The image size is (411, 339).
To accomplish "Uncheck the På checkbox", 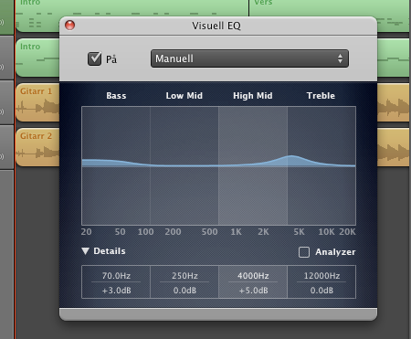I will click(94, 58).
